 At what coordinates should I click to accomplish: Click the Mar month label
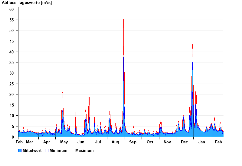29,142
